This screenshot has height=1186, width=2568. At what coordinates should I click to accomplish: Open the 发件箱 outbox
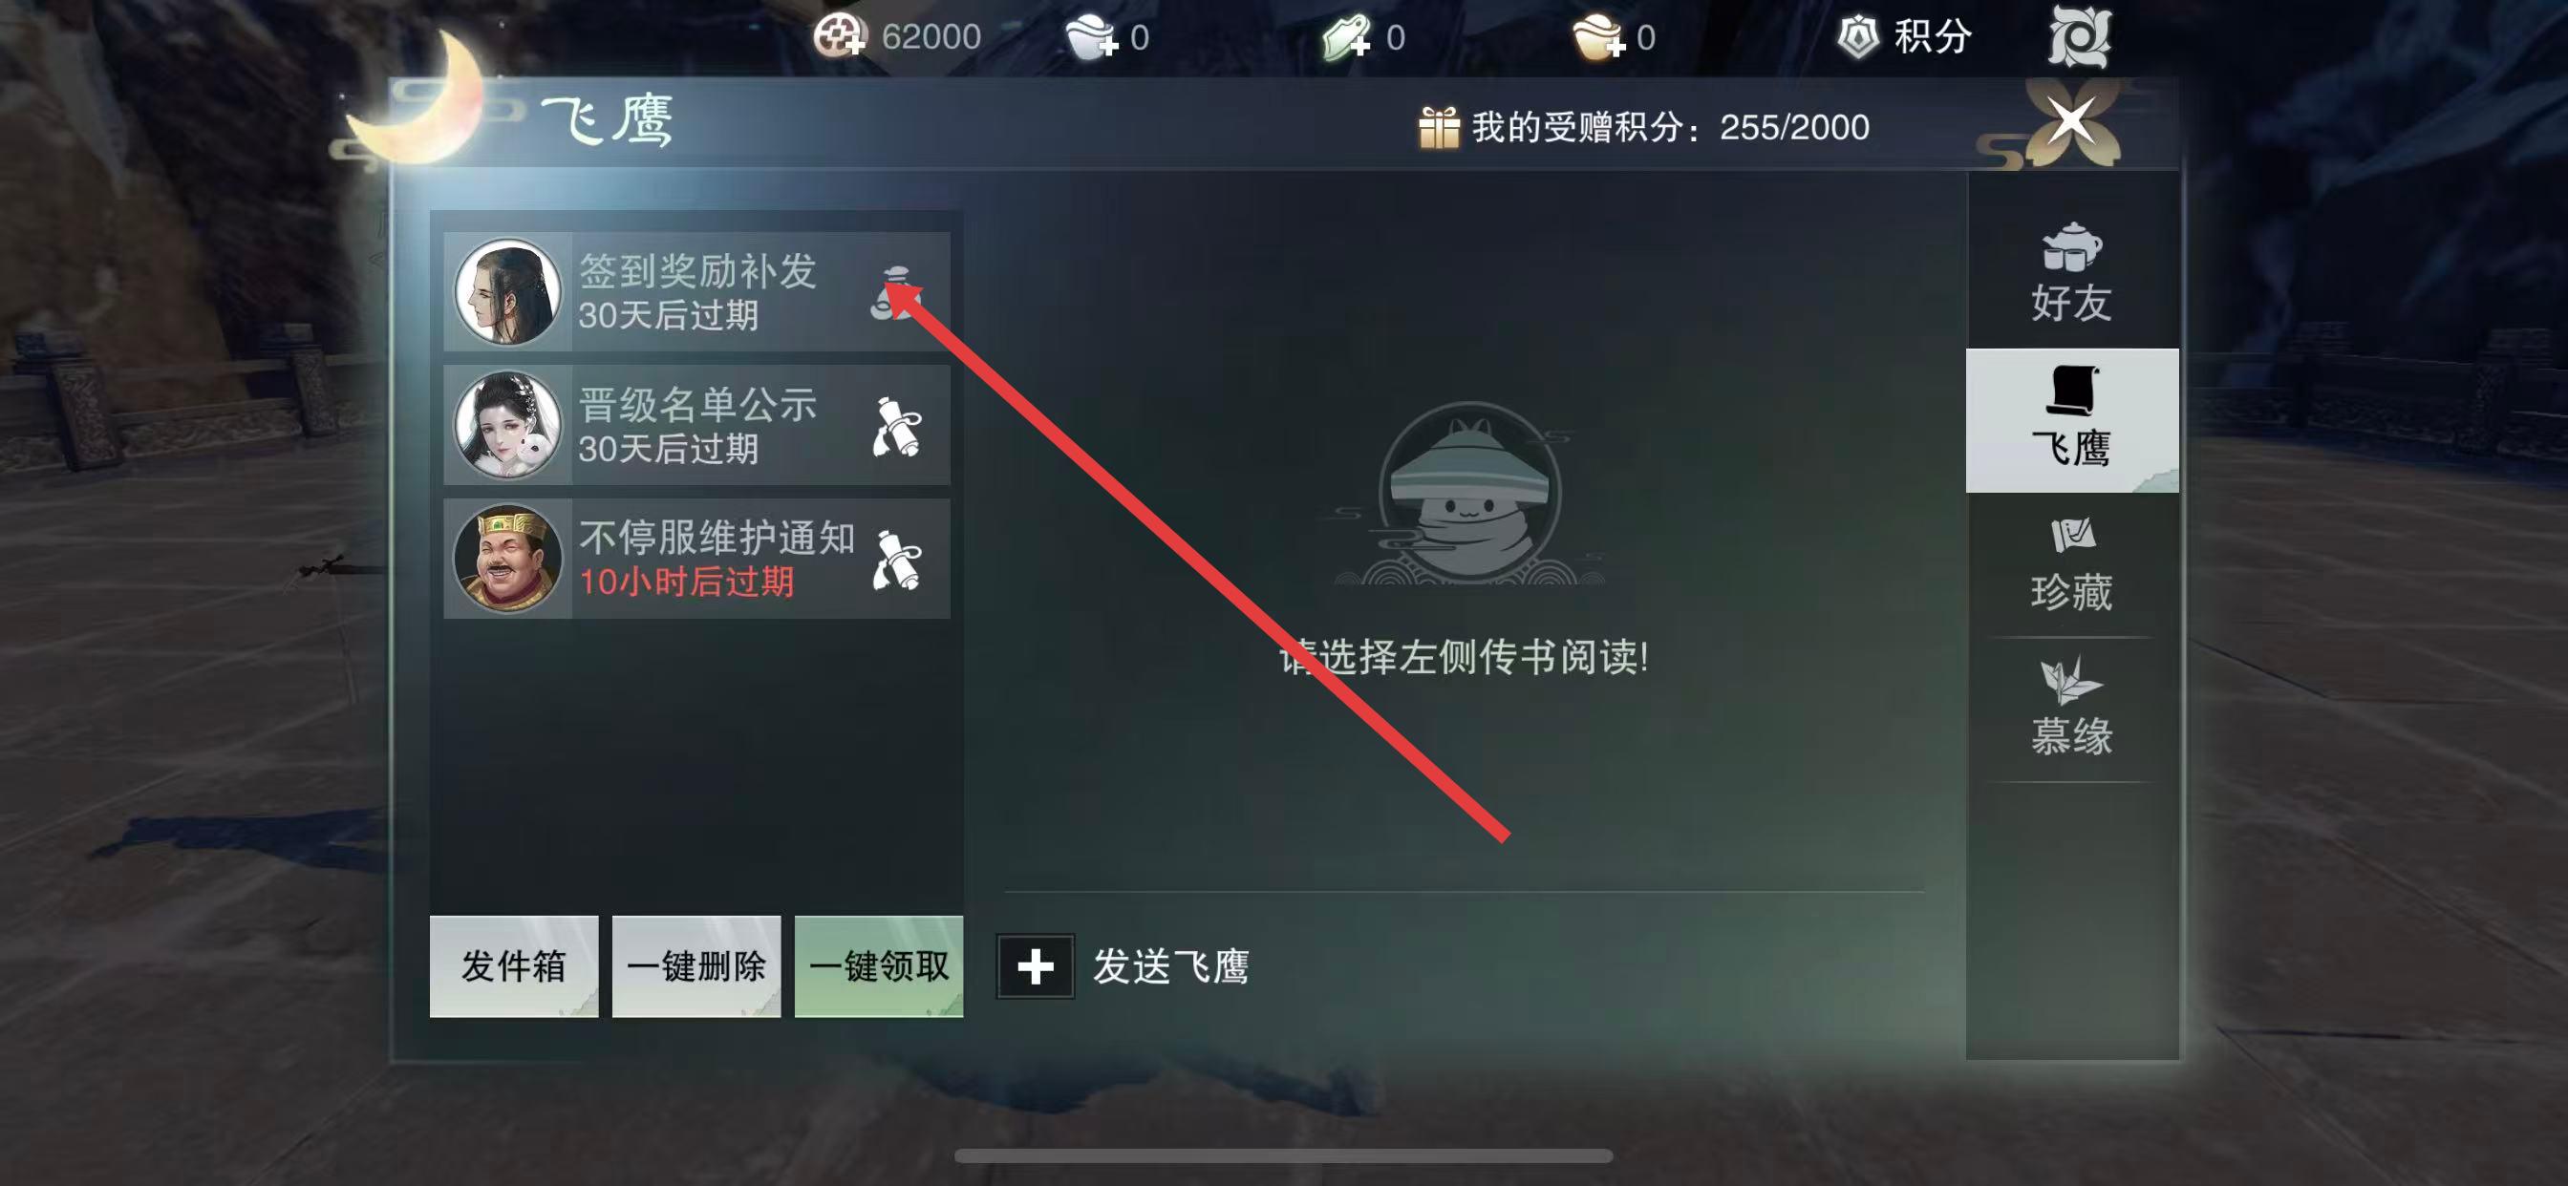(513, 965)
